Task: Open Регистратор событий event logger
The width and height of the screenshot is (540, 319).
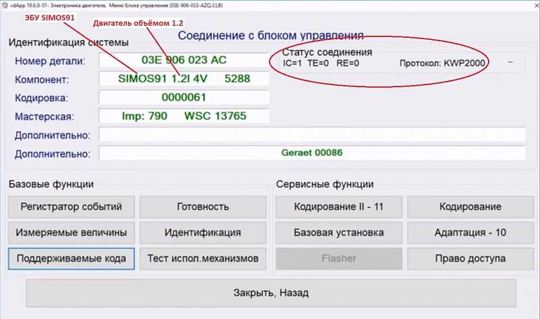Action: tap(71, 207)
